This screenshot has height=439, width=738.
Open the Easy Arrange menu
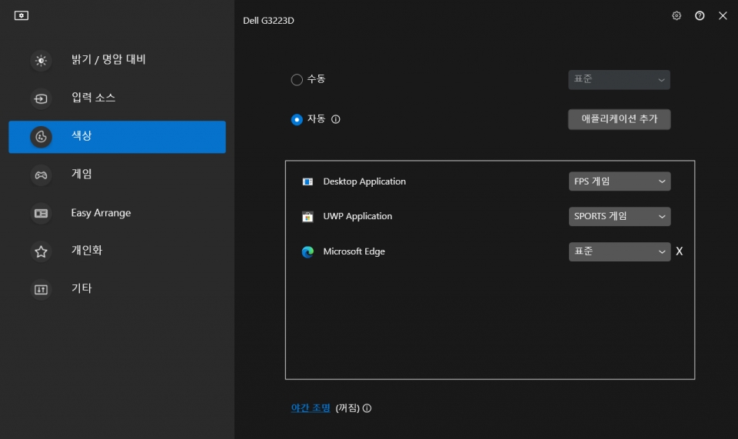[117, 213]
